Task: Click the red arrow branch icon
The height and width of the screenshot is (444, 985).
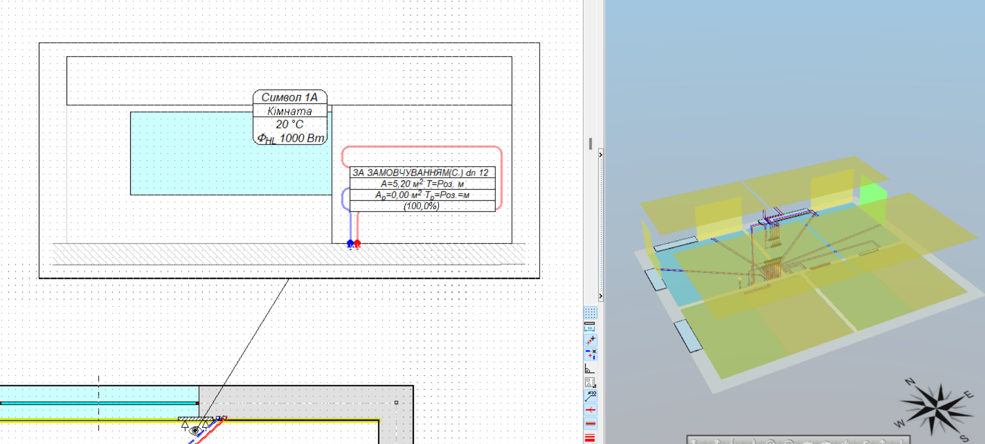Action: click(x=590, y=410)
